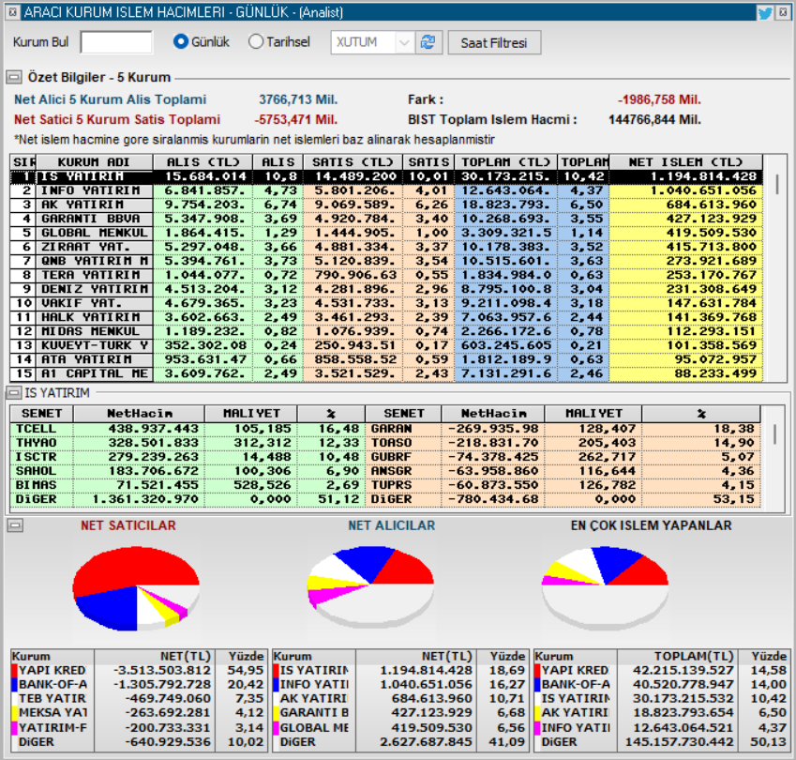Click the BIMAS stock row
796x760 pixels.
[x=188, y=485]
